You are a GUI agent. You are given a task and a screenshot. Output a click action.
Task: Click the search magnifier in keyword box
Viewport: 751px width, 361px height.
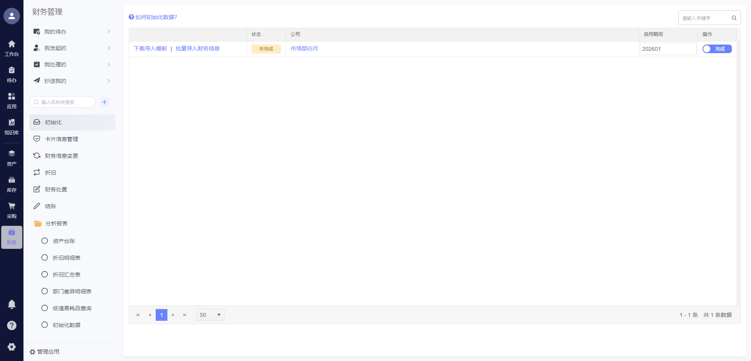coord(734,18)
